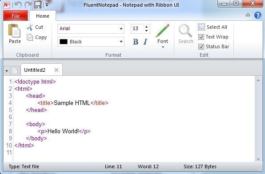
Task: Click the black color swatch
Action: [x=64, y=42]
